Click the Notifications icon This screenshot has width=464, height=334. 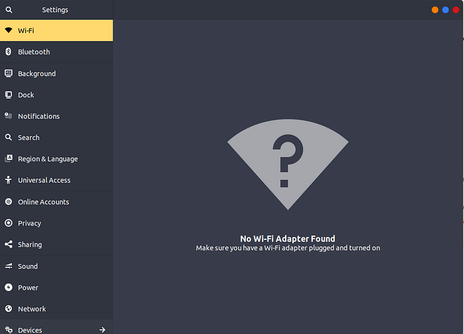tap(9, 116)
